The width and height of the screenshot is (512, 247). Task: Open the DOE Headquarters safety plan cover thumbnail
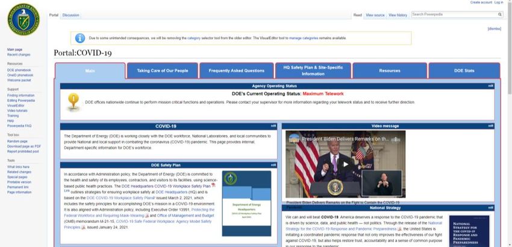pos(246,203)
